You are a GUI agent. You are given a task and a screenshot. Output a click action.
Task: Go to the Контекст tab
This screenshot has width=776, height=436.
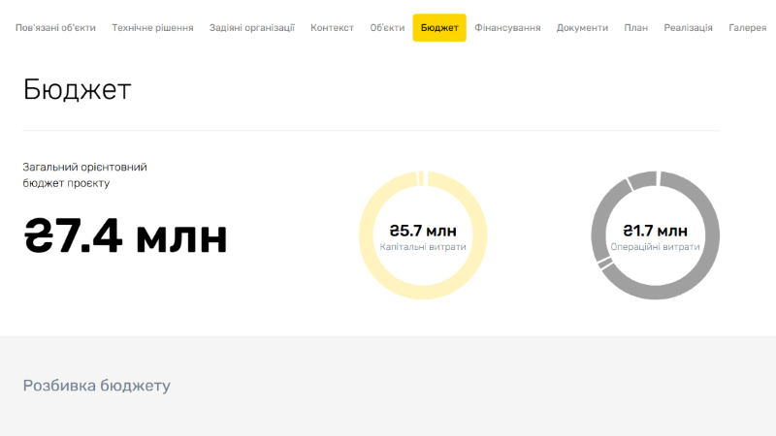[332, 28]
